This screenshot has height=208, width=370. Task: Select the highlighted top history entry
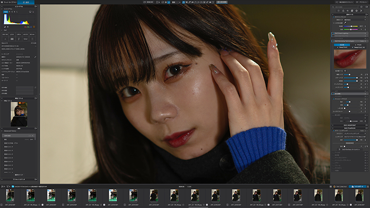pyautogui.click(x=18, y=135)
